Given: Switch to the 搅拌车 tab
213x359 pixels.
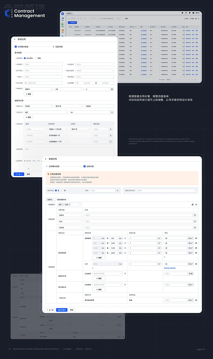Looking at the screenshot, I should coord(50,200).
